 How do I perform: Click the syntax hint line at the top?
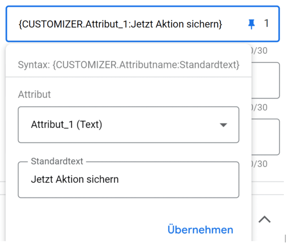[x=129, y=65]
